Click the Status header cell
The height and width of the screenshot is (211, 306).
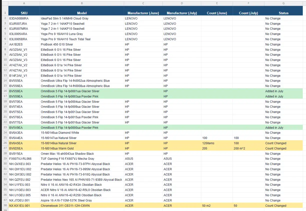click(284, 11)
